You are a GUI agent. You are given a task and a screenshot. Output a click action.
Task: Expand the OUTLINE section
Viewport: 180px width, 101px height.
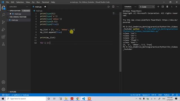click(x=19, y=92)
